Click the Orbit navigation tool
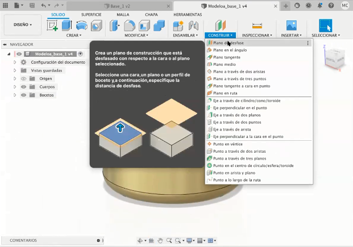 point(140,241)
